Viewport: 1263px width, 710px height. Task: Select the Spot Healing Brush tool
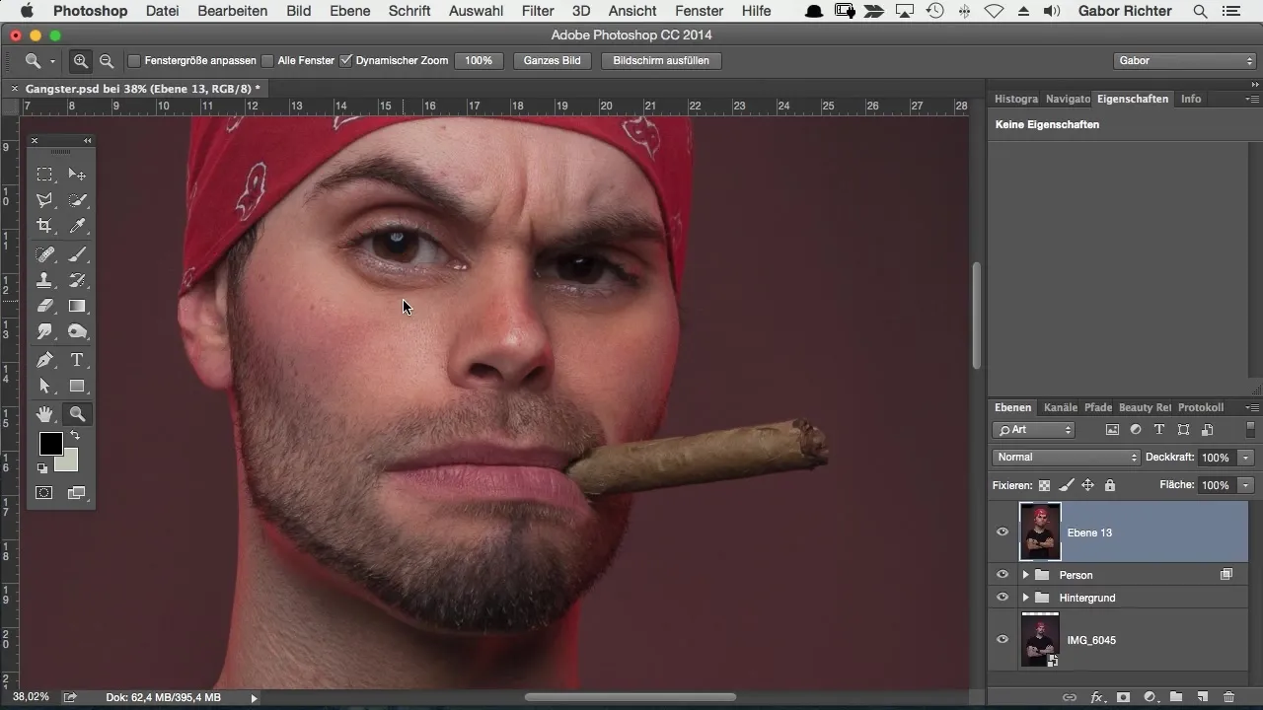tap(44, 254)
